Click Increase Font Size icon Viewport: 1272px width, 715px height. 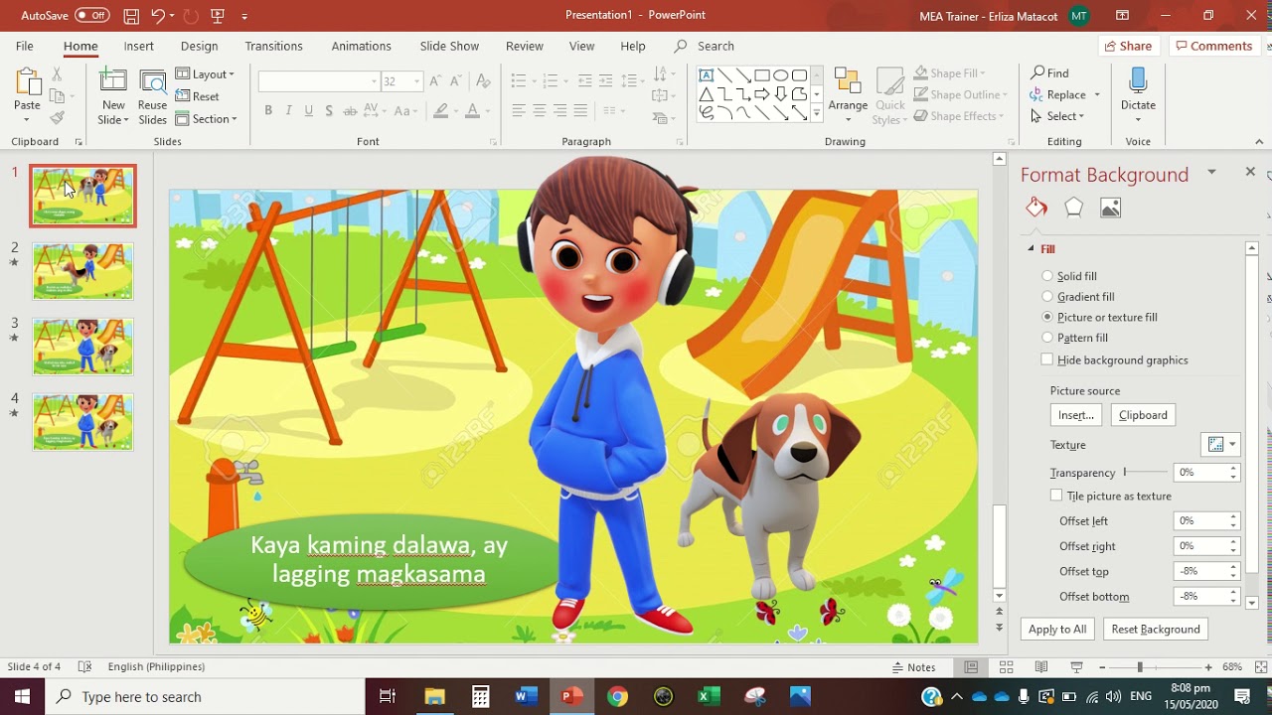point(436,81)
